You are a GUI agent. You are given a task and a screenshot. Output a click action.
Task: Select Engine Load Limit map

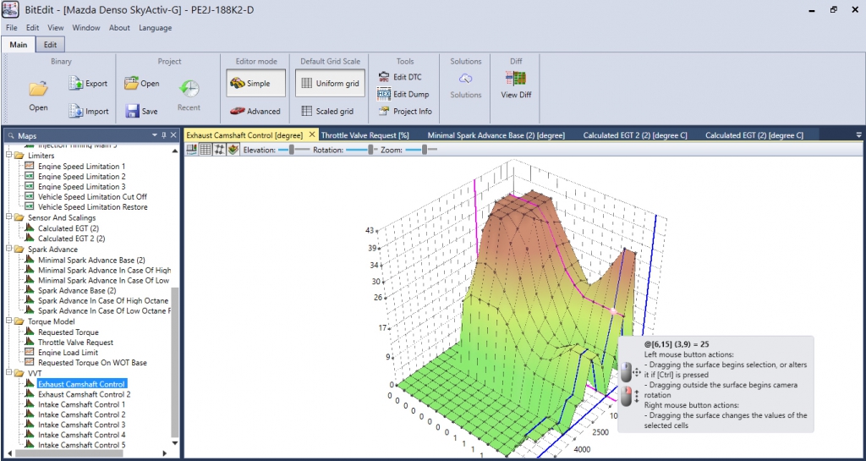[x=68, y=352]
